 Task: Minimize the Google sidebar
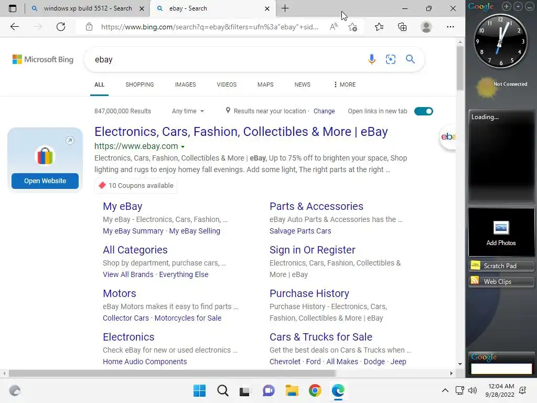[529, 6]
